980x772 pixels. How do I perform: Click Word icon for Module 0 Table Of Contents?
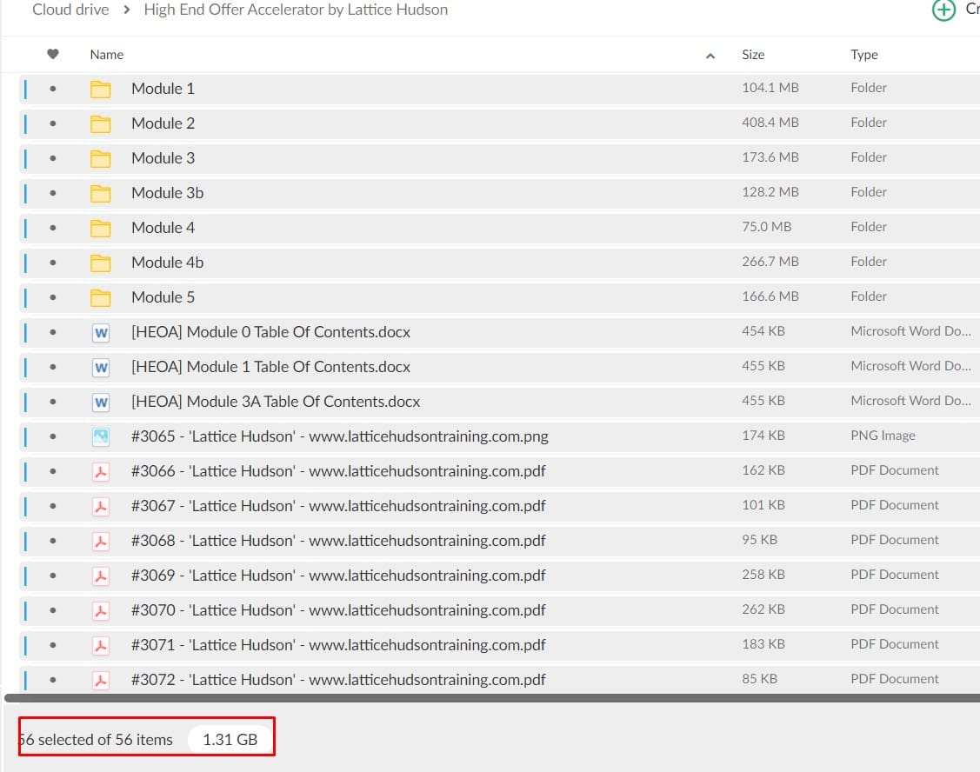tap(101, 332)
